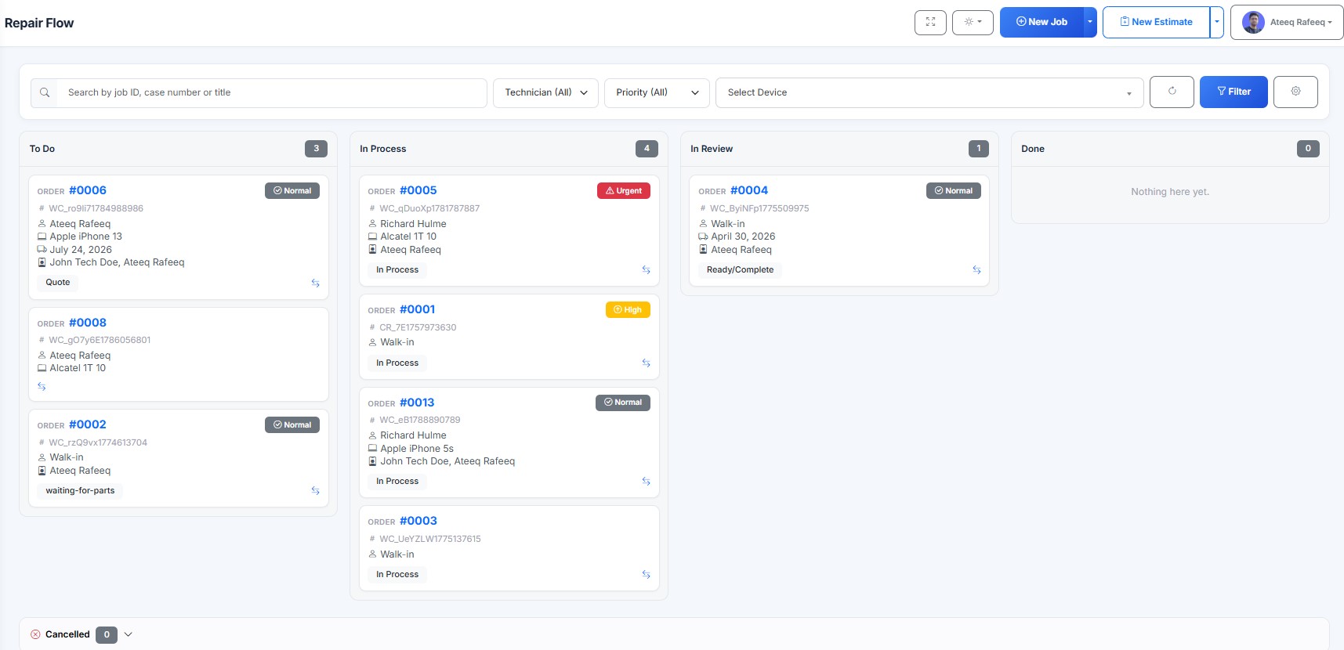Image resolution: width=1344 pixels, height=650 pixels.
Task: Open order #0005 link
Action: pyautogui.click(x=418, y=190)
